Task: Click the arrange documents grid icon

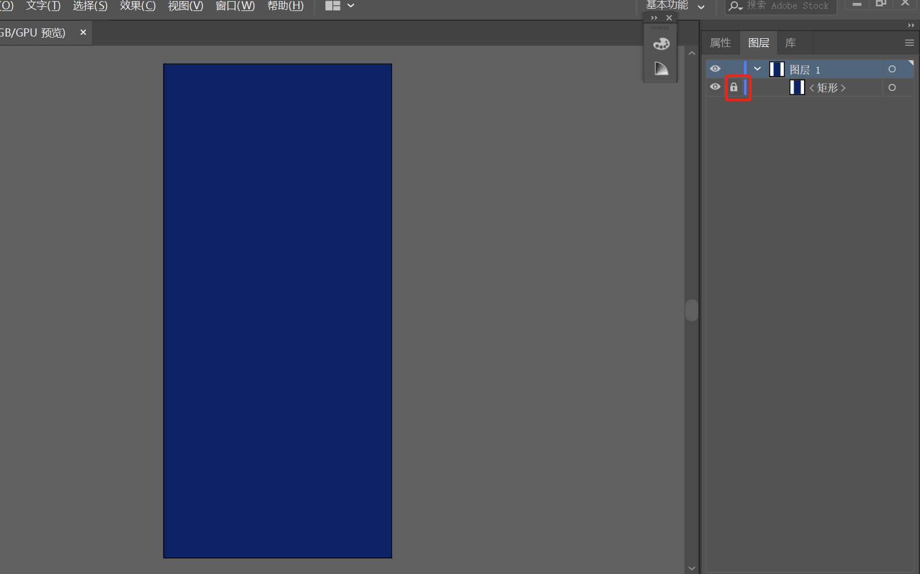Action: (x=332, y=6)
